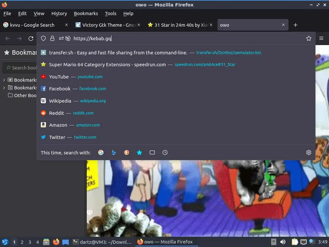329x247 pixels.
Task: Select the transfer.sh suggestion
Action: click(176, 52)
